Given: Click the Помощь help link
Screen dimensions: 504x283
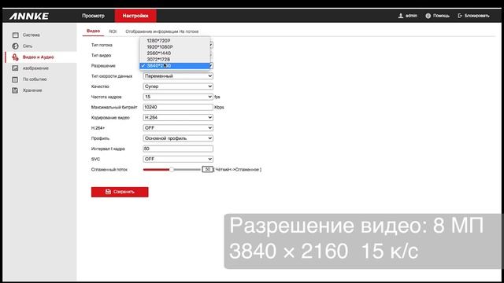Looking at the screenshot, I should click(441, 16).
